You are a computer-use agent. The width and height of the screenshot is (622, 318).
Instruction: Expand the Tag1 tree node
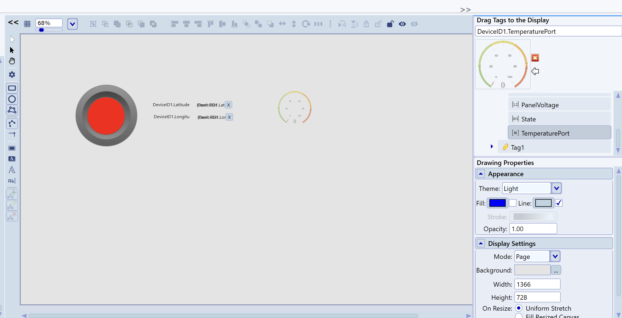492,146
